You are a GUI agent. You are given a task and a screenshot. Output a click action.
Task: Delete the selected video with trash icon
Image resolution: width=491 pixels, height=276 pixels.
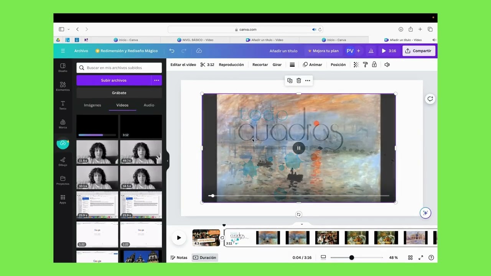point(299,80)
